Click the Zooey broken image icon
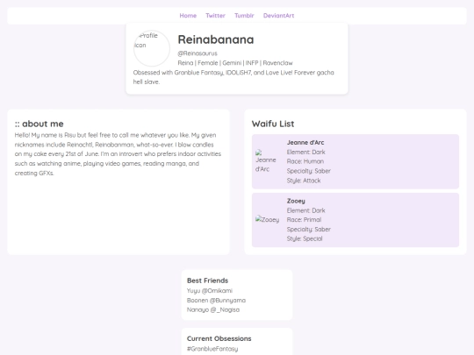 [x=267, y=219]
